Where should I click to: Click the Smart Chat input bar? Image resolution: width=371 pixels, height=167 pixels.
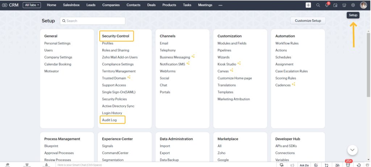166,165
